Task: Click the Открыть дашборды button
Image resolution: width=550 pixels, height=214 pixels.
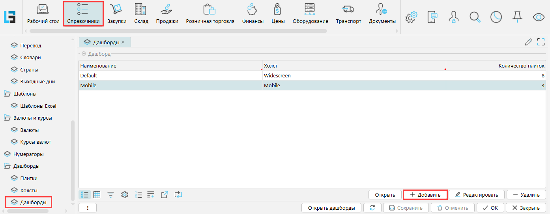Action: pos(331,208)
